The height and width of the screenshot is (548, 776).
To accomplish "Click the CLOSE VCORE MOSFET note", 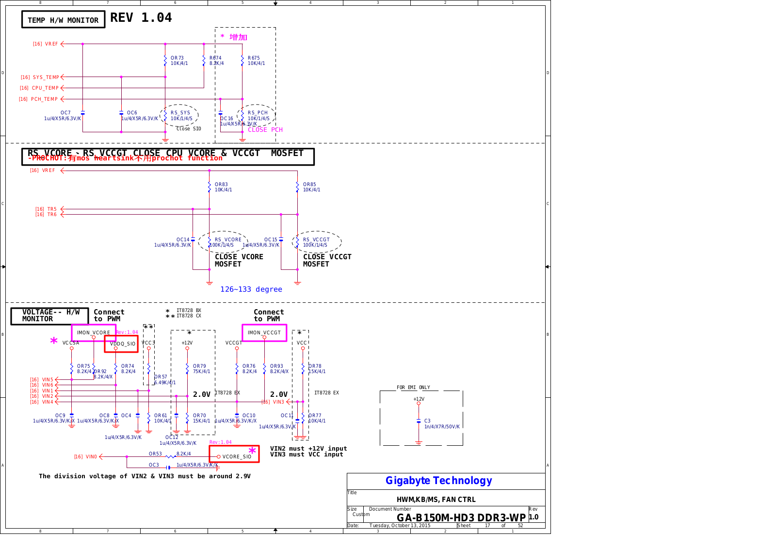I will coord(239,260).
